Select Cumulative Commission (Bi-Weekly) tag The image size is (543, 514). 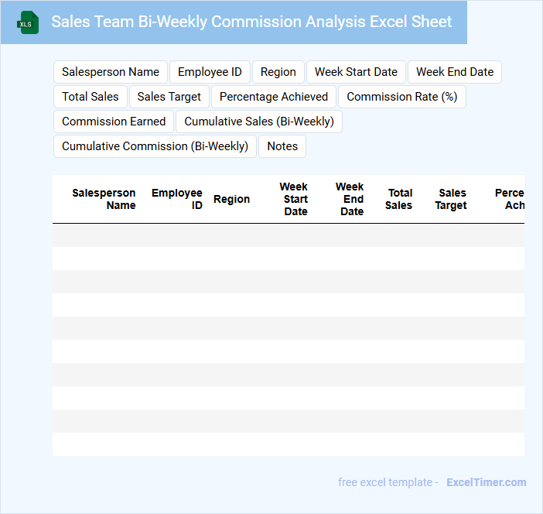(155, 146)
